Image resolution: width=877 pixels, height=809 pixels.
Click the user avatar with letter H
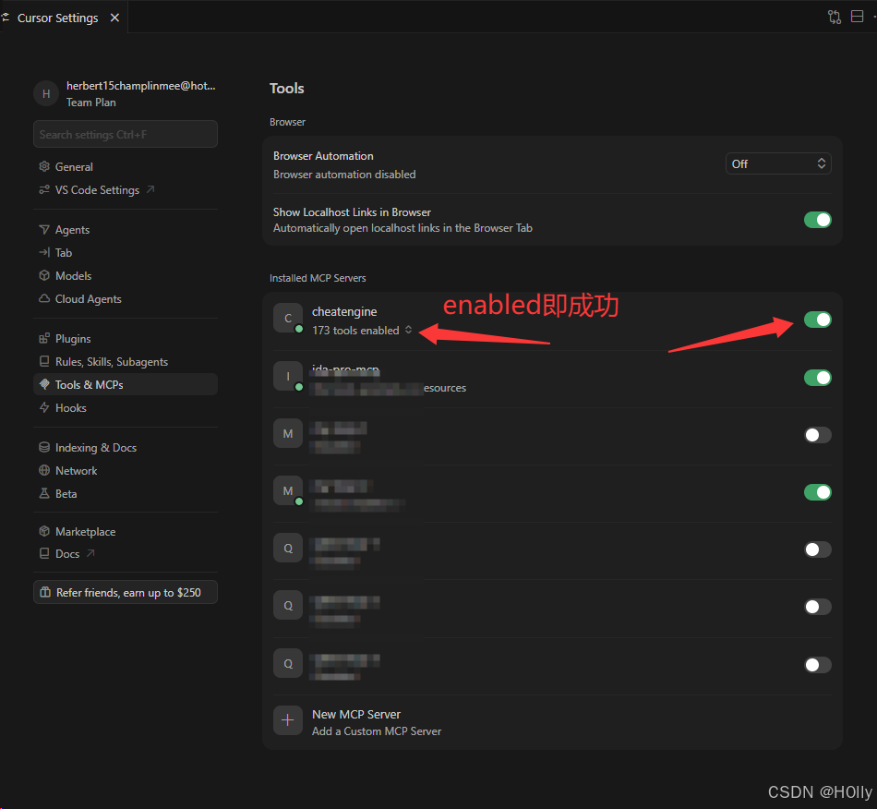(46, 94)
